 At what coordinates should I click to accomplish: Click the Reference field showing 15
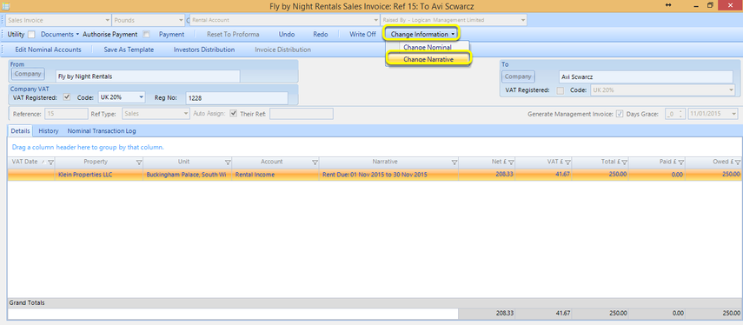pos(66,114)
